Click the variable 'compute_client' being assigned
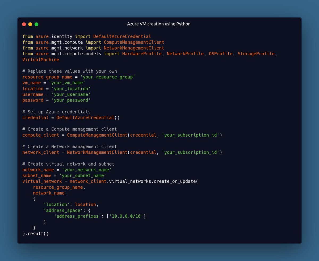Screen dimensions: 319x261 click(x=41, y=135)
